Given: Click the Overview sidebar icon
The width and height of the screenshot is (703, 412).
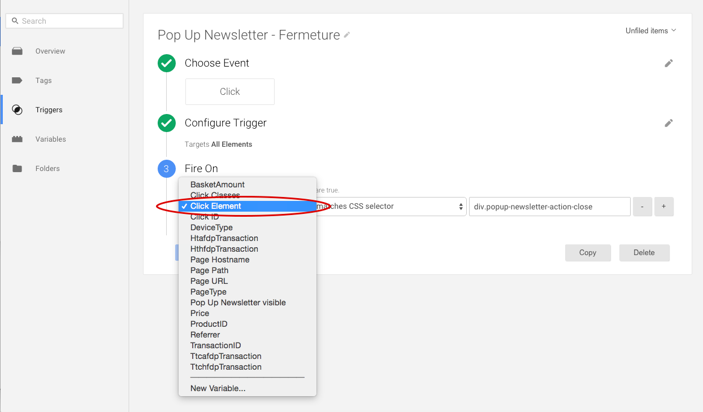Looking at the screenshot, I should [x=18, y=51].
